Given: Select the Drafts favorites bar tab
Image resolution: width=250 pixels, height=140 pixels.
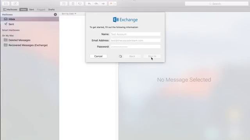Looking at the screenshot, I should point(51,9).
